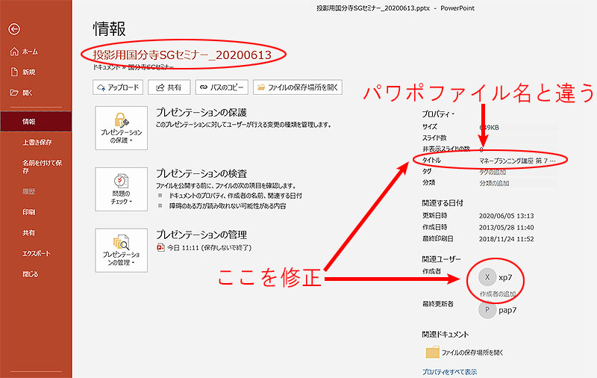Viewport: 597px width, 378px height.
Task: Click the 作成日時 value 2013/05/28 11:40
Action: (x=507, y=228)
